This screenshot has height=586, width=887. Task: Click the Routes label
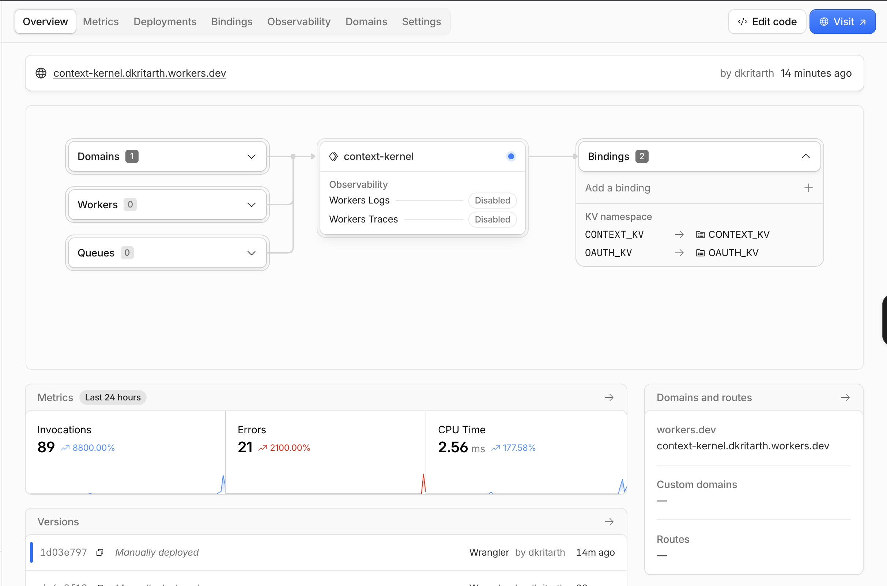[x=673, y=539]
